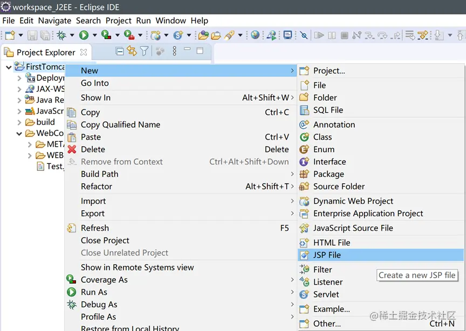Click the Step Into toolbar icon
466x331 pixels.
pyautogui.click(x=369, y=36)
